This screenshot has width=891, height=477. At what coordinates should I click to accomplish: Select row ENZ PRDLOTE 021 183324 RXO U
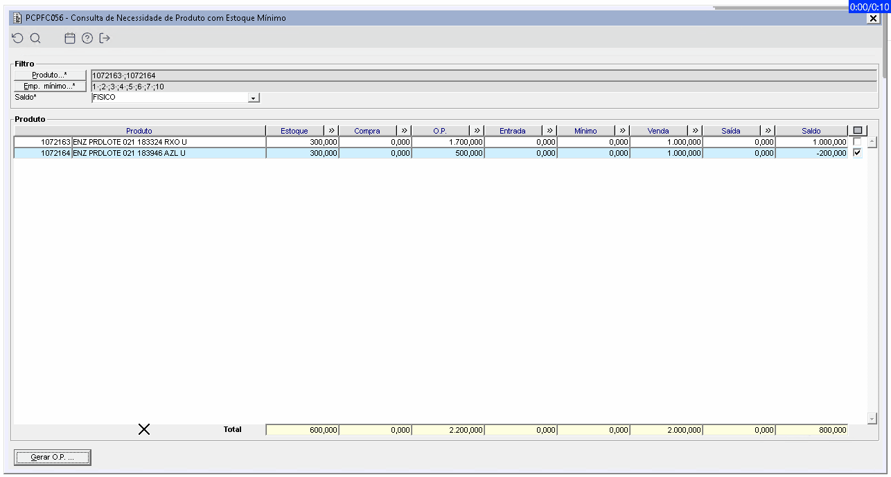pos(430,142)
